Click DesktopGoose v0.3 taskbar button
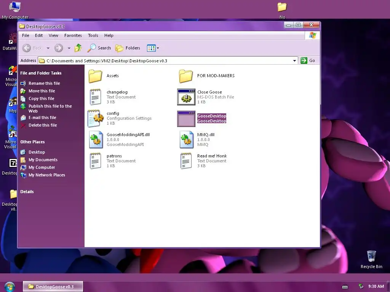 click(x=53, y=287)
